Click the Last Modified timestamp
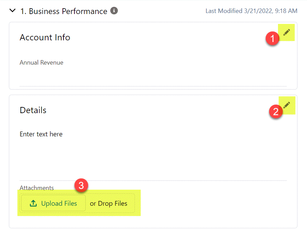Image resolution: width=307 pixels, height=230 pixels. tap(251, 11)
